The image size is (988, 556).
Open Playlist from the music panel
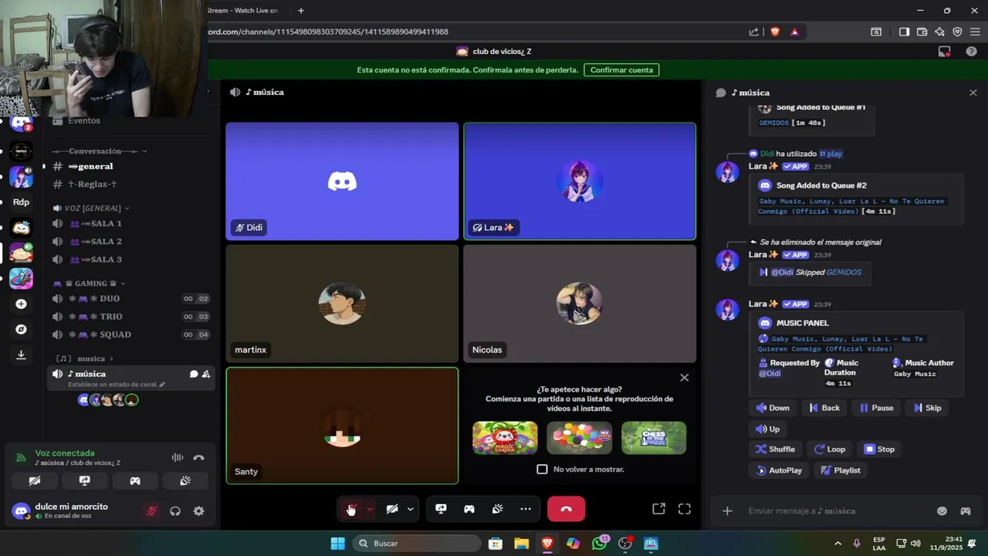(841, 470)
